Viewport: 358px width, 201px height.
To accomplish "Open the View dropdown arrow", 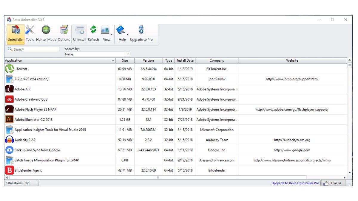I will pos(112,35).
